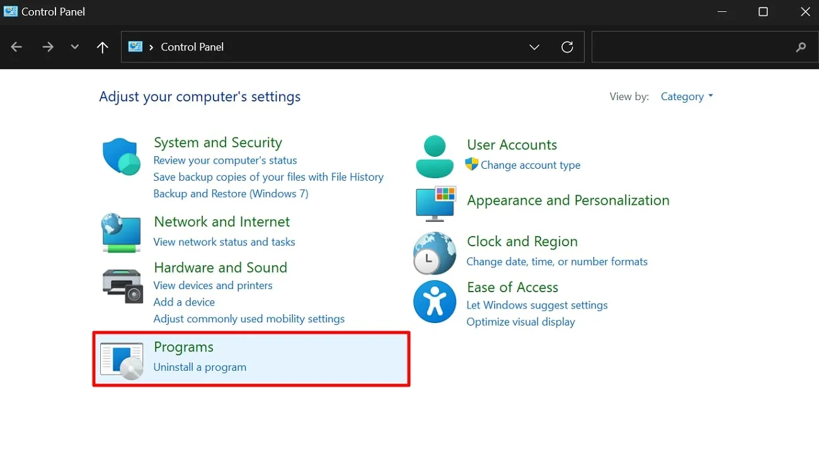Open Change account type link
The height and width of the screenshot is (459, 819).
(530, 165)
